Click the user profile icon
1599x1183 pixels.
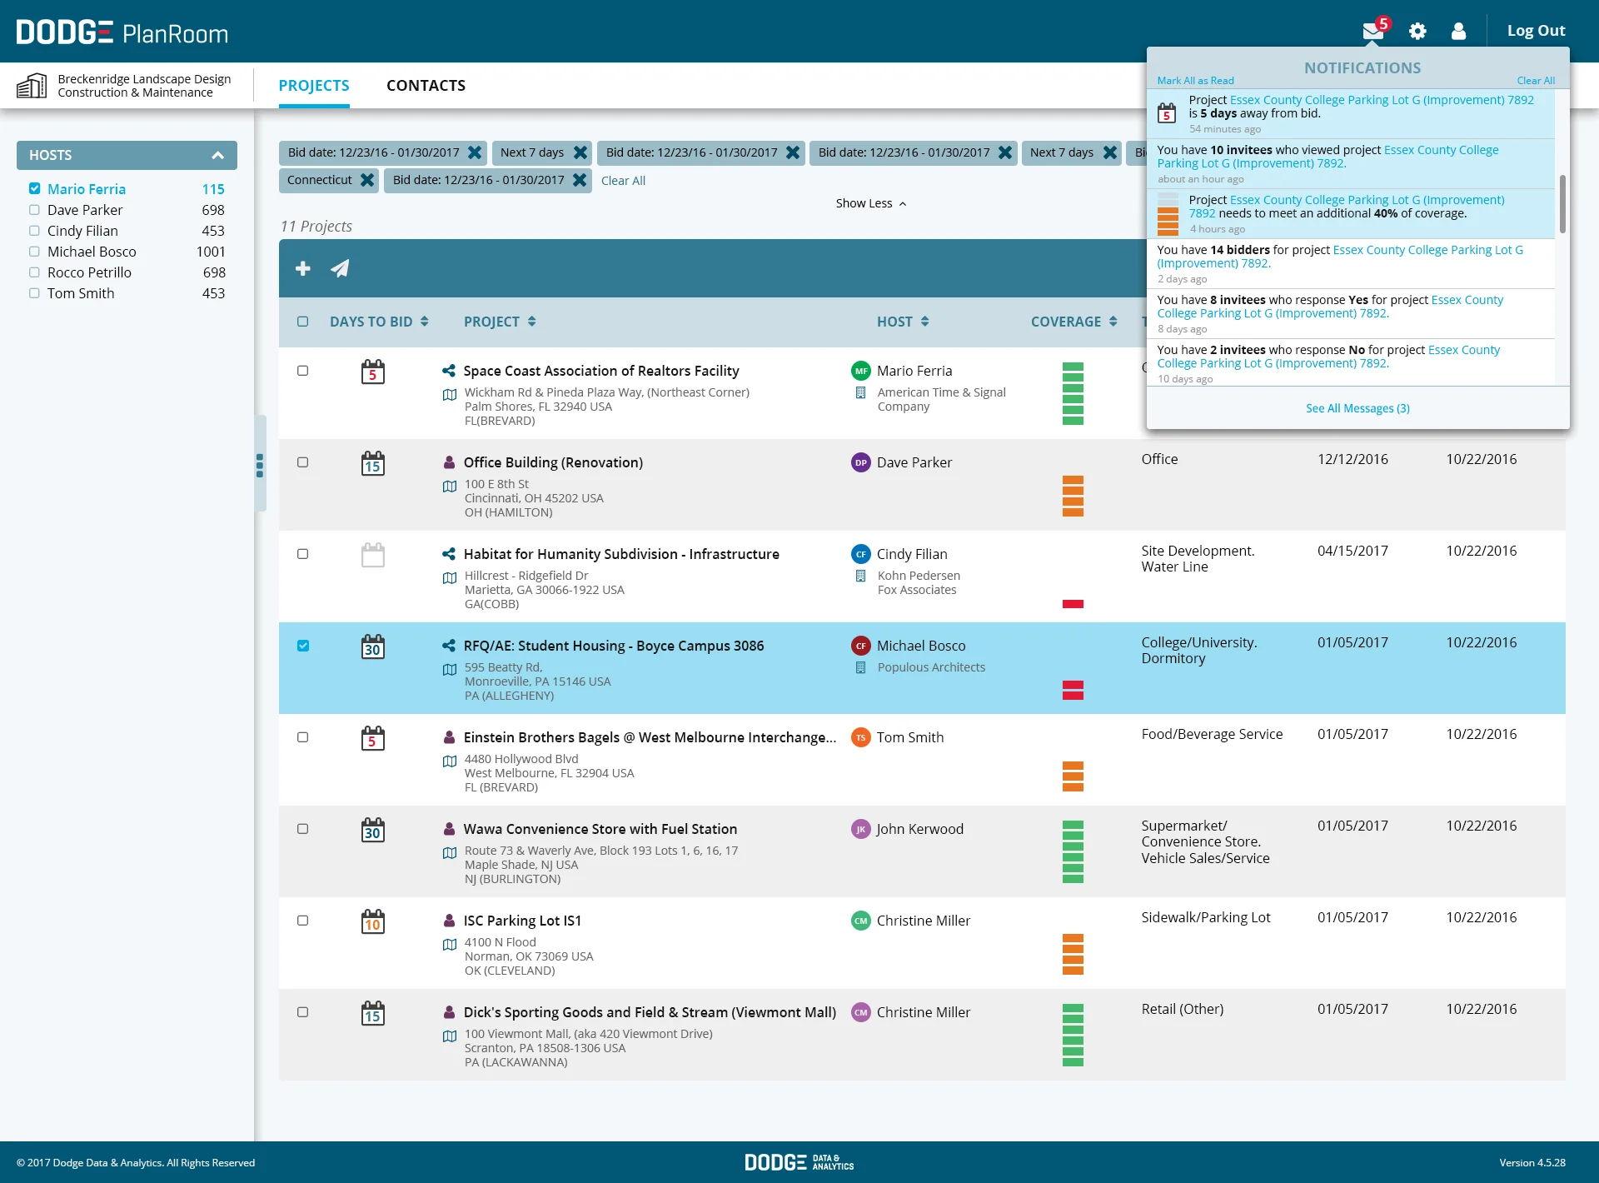pyautogui.click(x=1458, y=32)
